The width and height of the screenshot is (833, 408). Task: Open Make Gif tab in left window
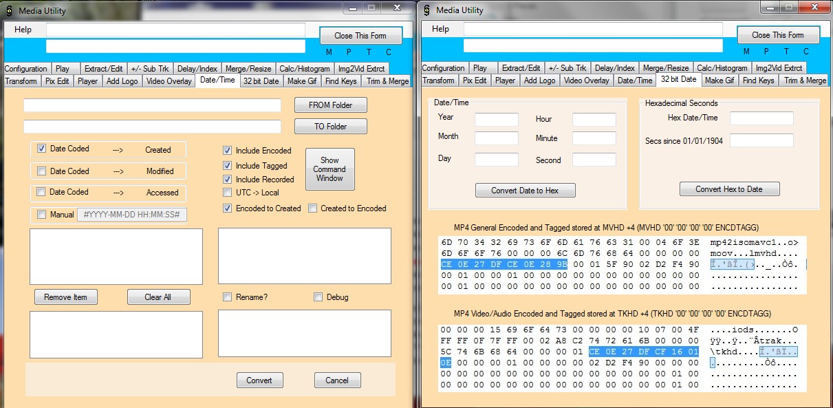[x=301, y=81]
